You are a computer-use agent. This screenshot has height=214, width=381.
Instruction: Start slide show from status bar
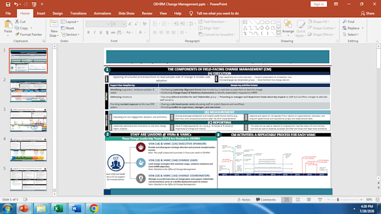(x=320, y=199)
